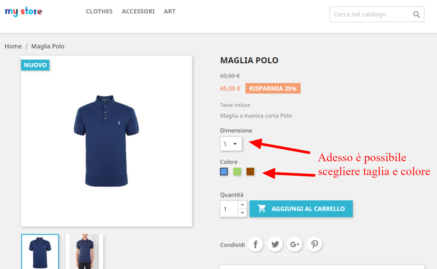Open the CLOTHES menu
This screenshot has height=269, width=437.
tap(99, 11)
